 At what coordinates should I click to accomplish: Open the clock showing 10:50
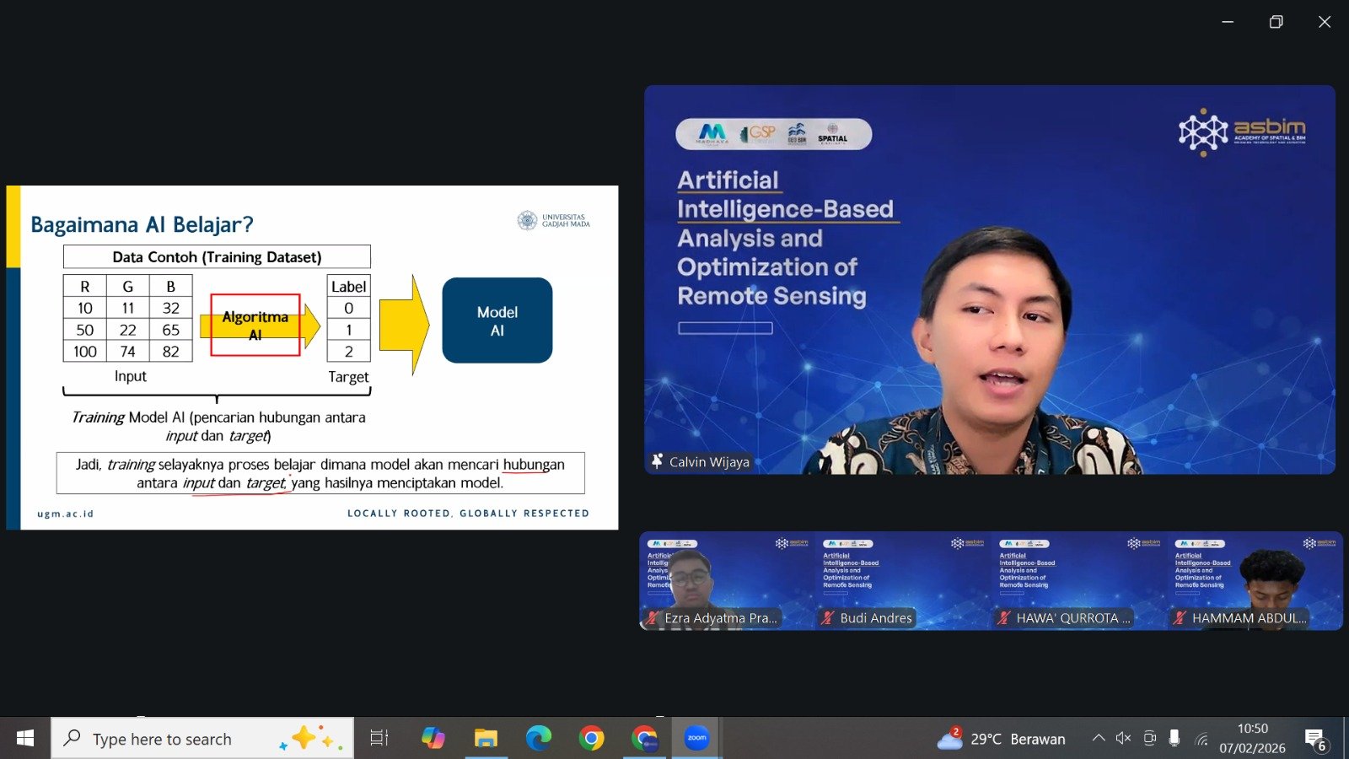[1252, 739]
